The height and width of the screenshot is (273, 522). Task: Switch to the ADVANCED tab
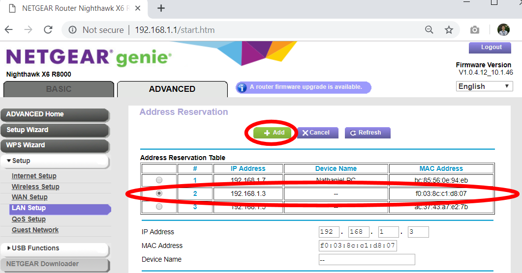(172, 89)
